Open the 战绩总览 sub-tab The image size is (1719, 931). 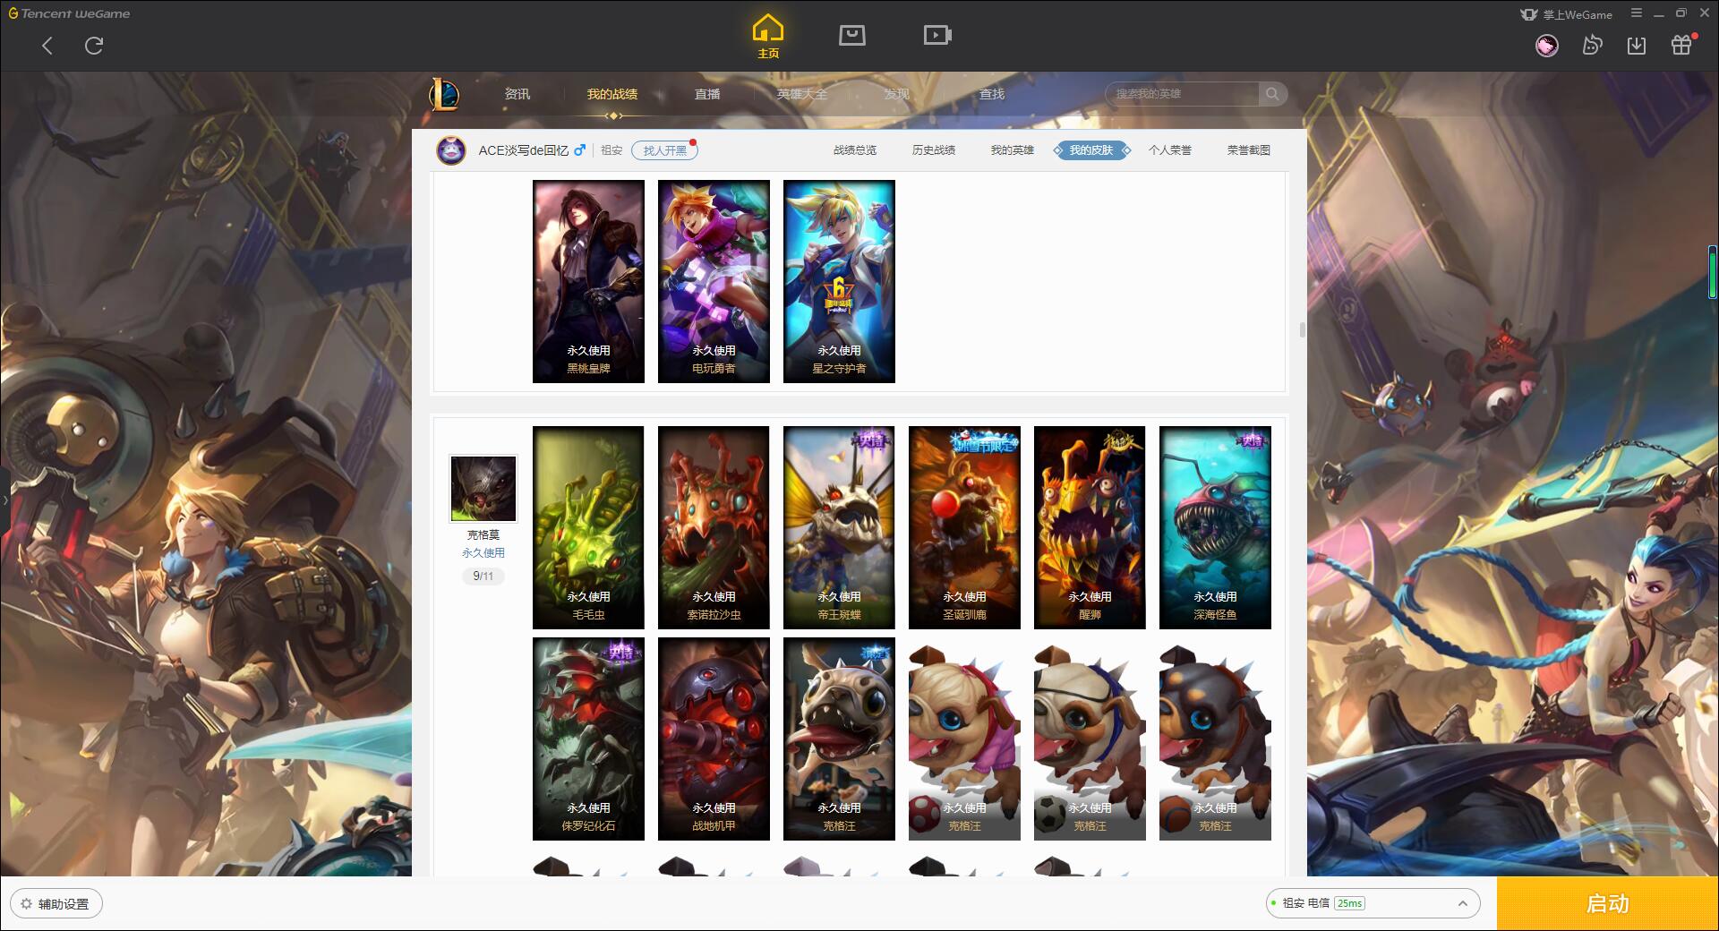click(855, 150)
